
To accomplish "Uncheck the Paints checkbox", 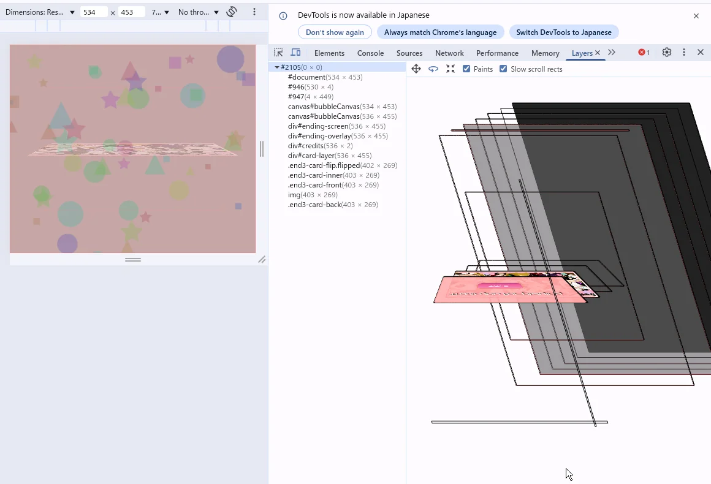I will 466,69.
